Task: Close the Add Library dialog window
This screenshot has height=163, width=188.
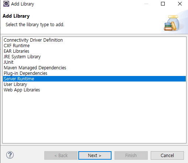Action: click(x=180, y=4)
